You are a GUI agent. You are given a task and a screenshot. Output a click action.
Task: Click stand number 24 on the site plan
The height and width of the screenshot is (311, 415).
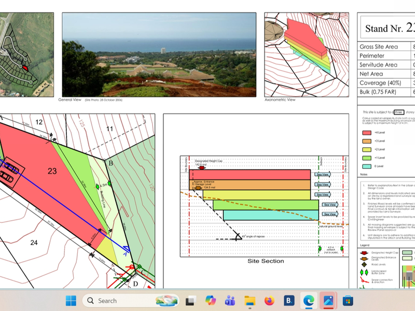click(34, 243)
